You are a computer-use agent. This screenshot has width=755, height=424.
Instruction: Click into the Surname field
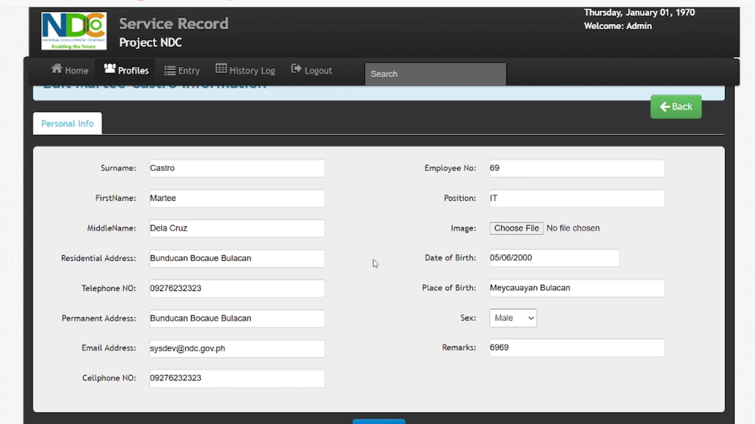237,168
